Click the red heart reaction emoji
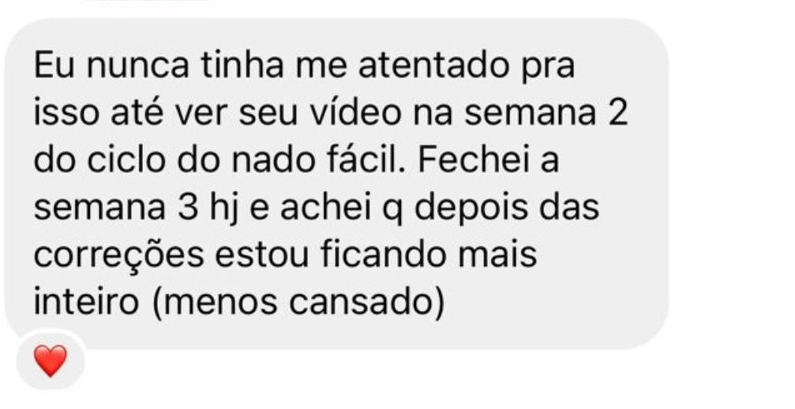The image size is (795, 409). [51, 361]
